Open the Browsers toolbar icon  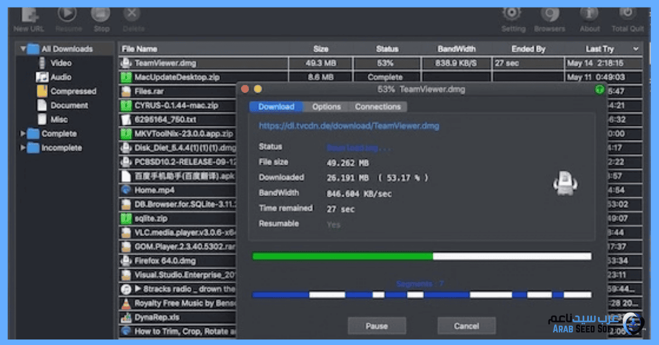pyautogui.click(x=549, y=14)
